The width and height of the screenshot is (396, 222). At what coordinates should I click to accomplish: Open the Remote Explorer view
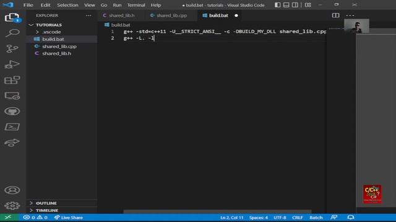pos(12,96)
